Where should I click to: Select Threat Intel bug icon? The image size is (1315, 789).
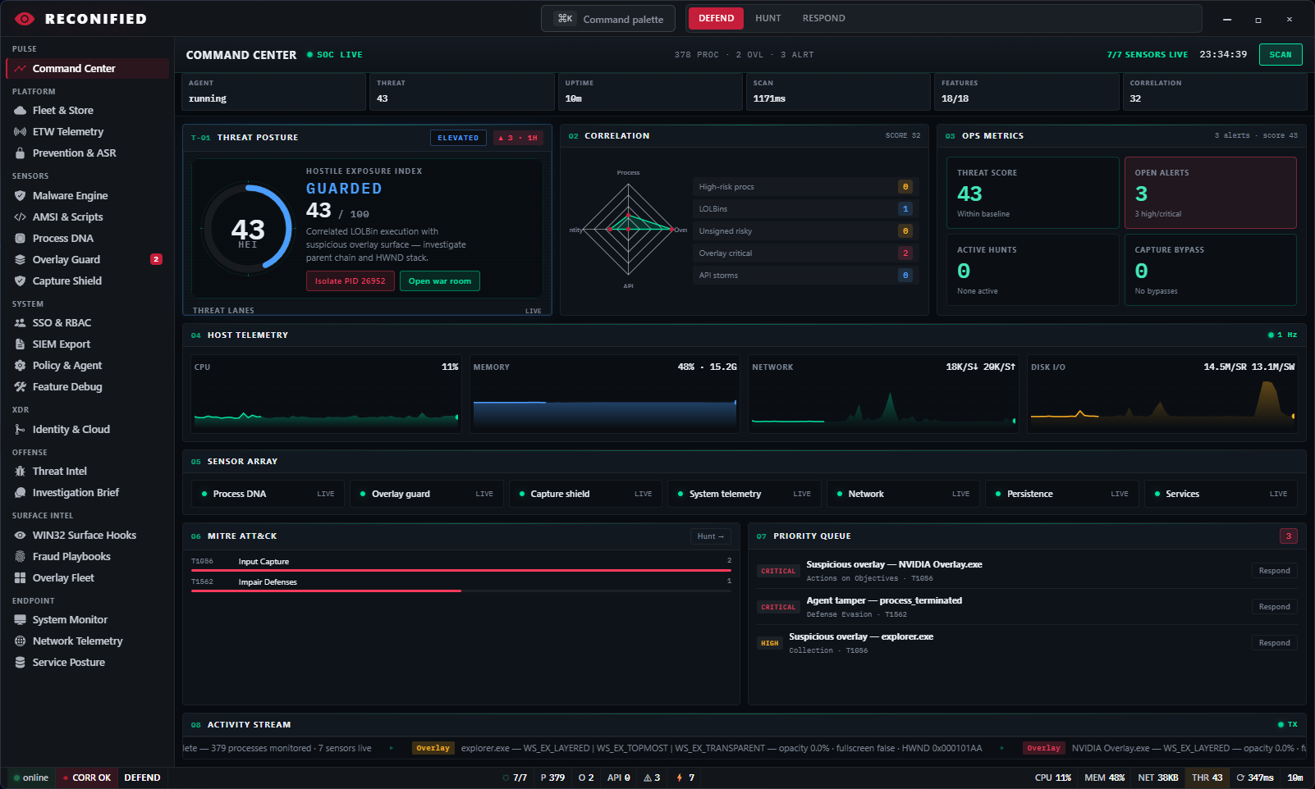click(21, 472)
